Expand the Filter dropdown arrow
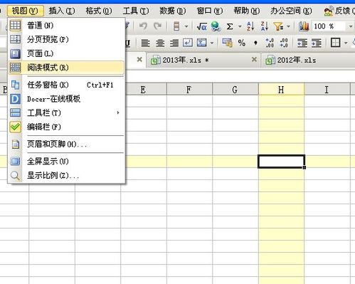355x284 pixels. [288, 26]
